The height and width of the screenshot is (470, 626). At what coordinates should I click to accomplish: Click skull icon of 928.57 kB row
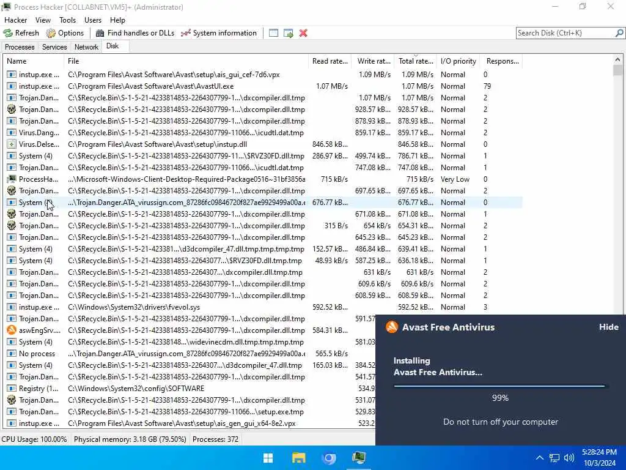12,110
